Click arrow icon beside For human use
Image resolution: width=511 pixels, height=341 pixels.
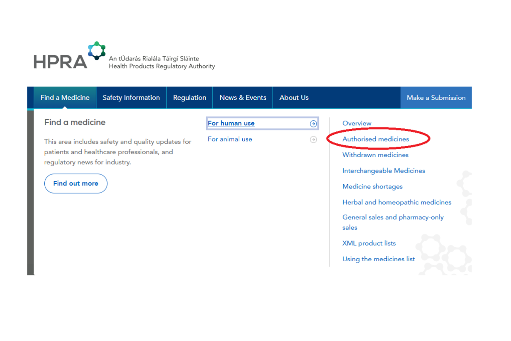(313, 124)
